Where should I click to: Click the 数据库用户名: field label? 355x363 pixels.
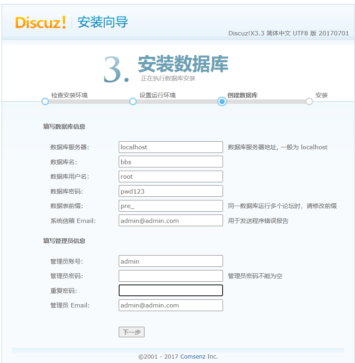[x=70, y=177]
